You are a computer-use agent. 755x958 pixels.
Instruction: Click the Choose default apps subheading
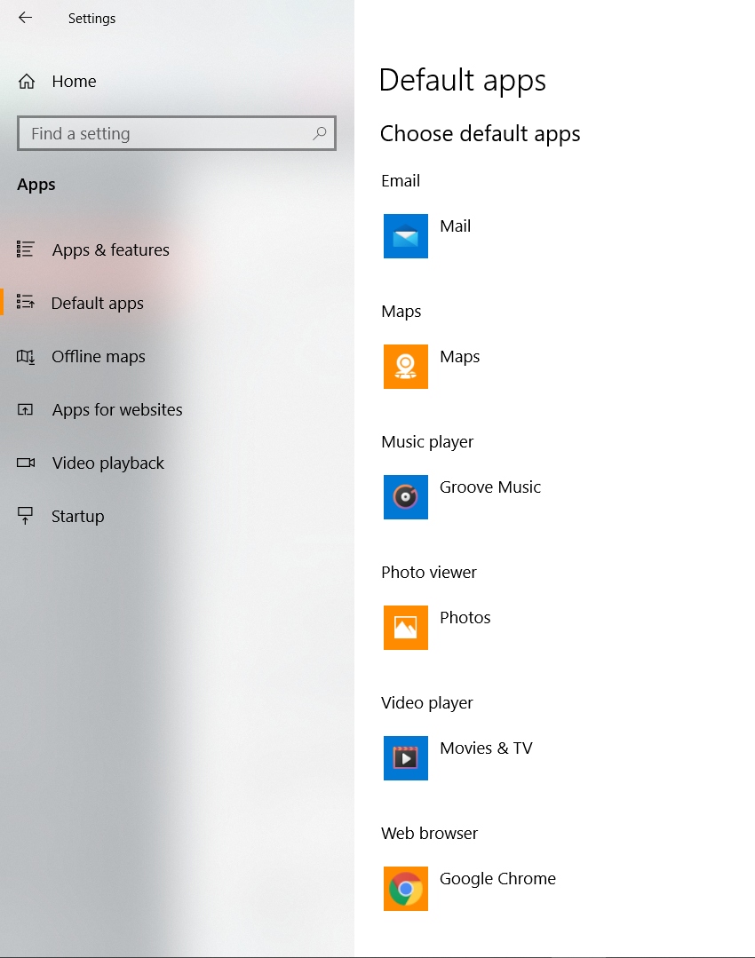pyautogui.click(x=480, y=134)
